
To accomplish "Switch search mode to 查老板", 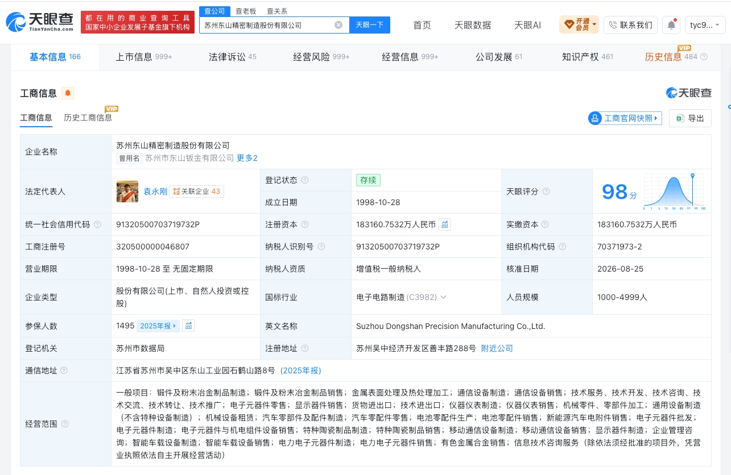I will [246, 11].
